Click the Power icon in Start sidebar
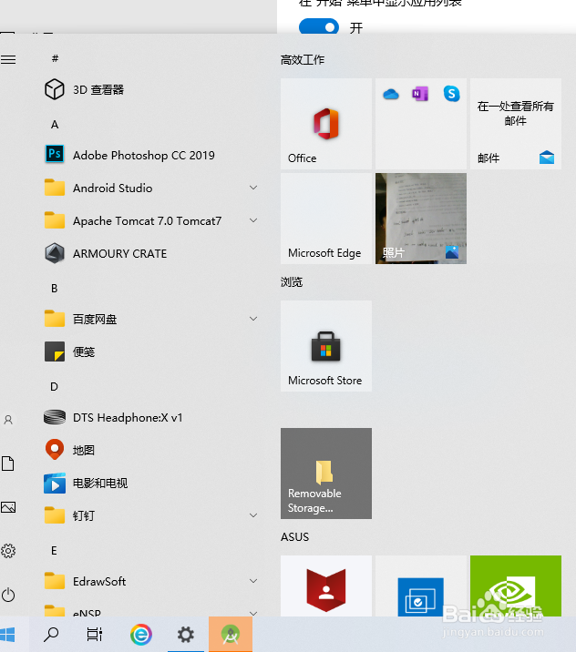576x652 pixels. pos(8,595)
